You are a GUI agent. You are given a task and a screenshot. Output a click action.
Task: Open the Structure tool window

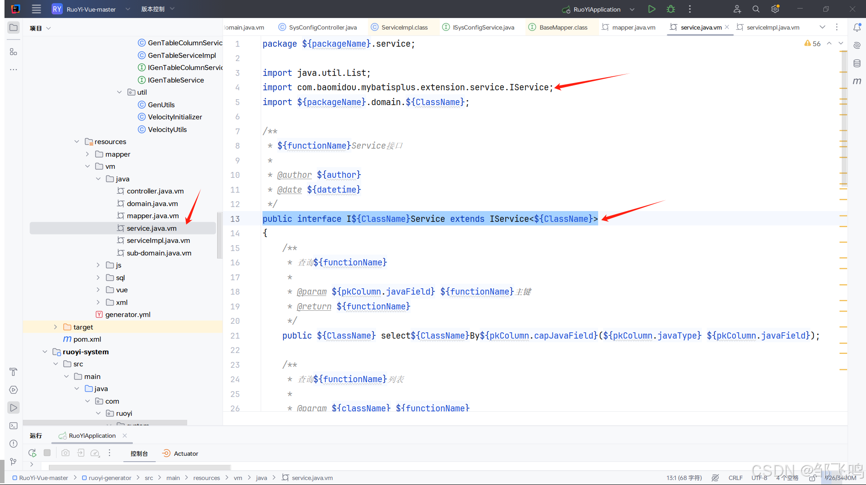(13, 52)
